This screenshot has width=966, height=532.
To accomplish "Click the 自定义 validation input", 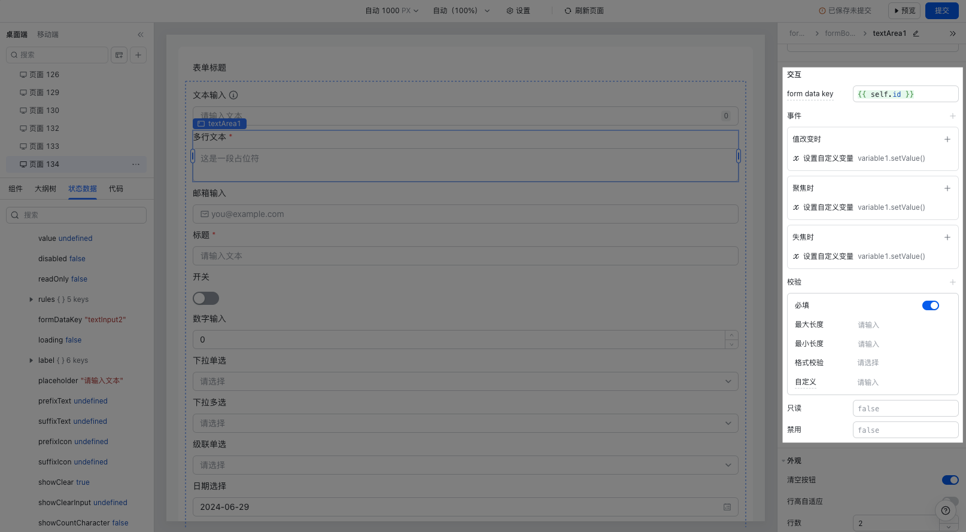I will pos(904,383).
